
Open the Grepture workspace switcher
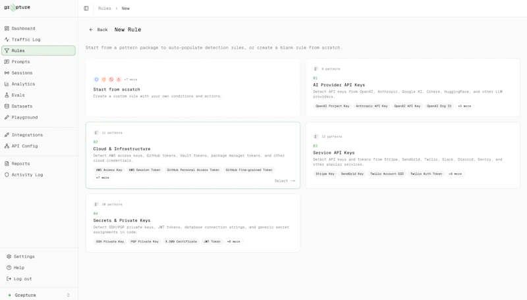(x=39, y=295)
